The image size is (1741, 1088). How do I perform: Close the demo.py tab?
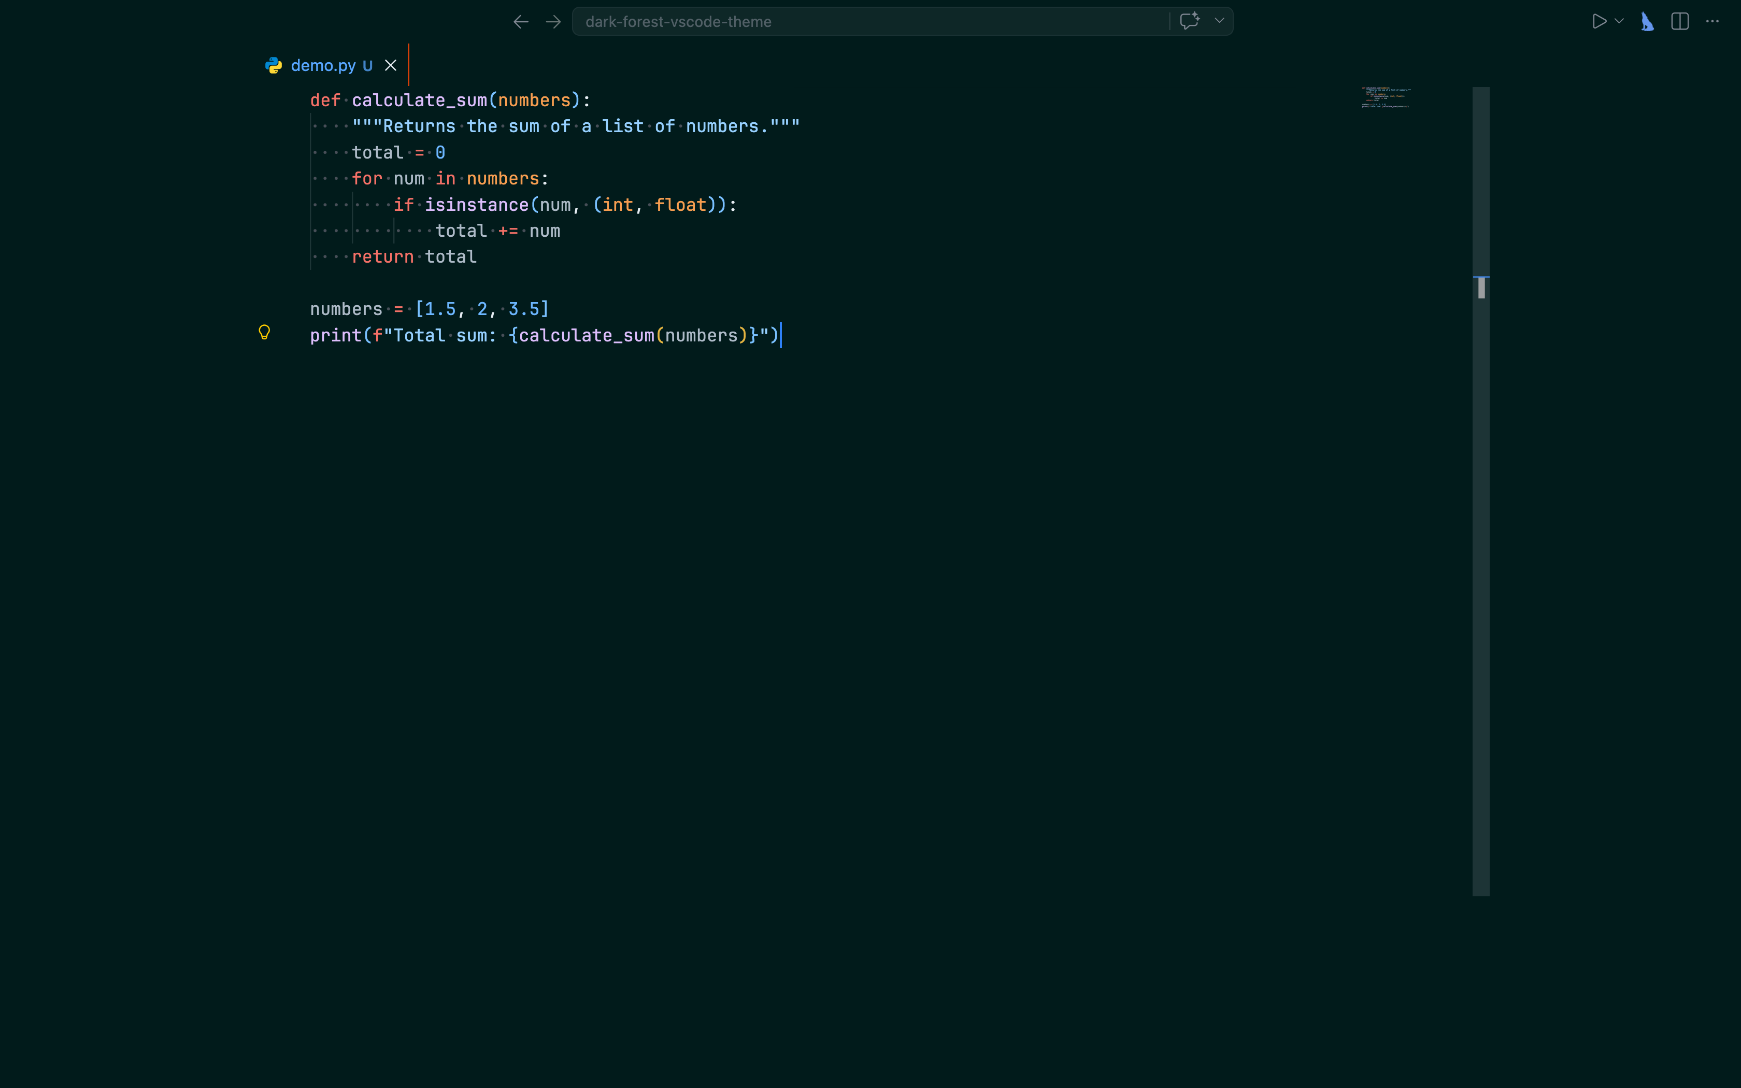(391, 65)
